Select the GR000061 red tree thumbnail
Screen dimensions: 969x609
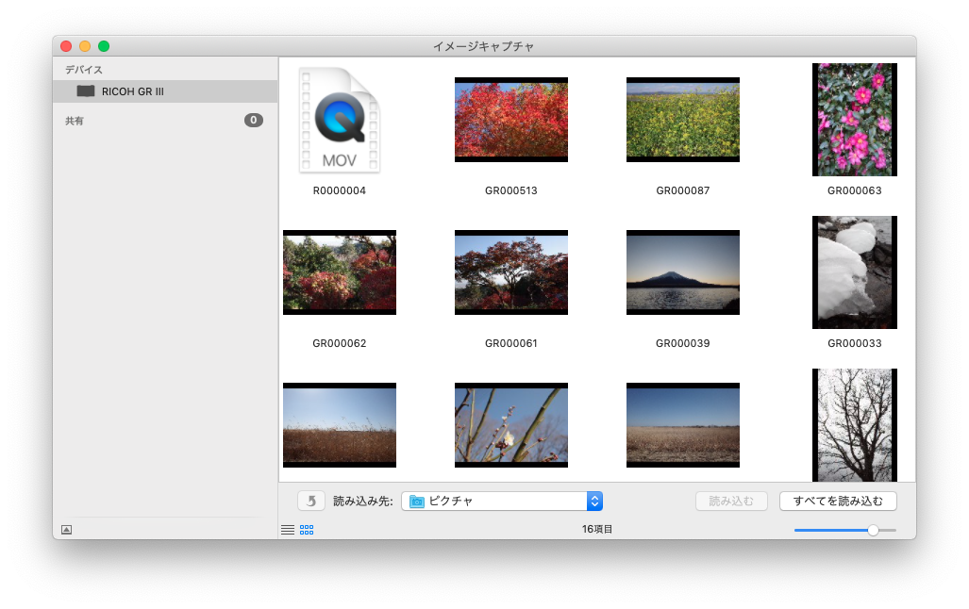click(x=511, y=272)
